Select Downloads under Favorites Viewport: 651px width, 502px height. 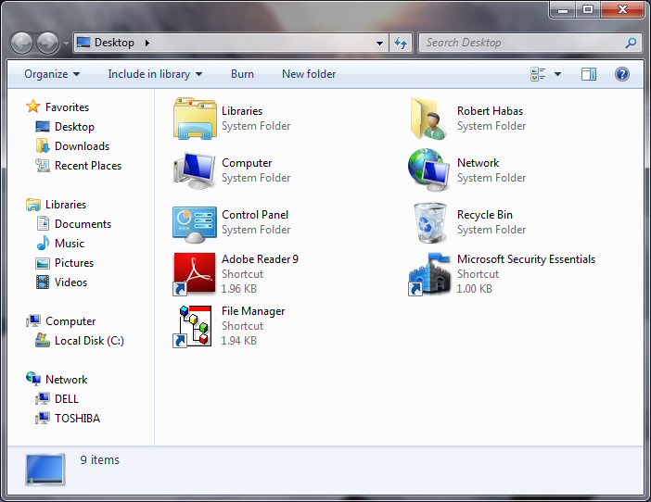coord(82,146)
